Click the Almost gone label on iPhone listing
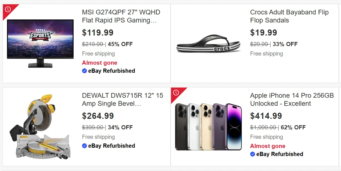 (x=268, y=146)
